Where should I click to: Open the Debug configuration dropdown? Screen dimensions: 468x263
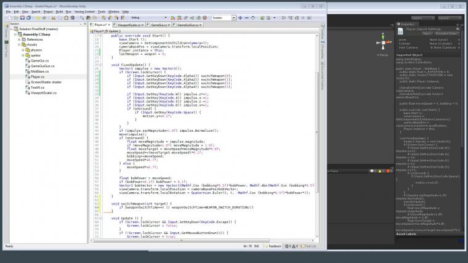coord(149,18)
